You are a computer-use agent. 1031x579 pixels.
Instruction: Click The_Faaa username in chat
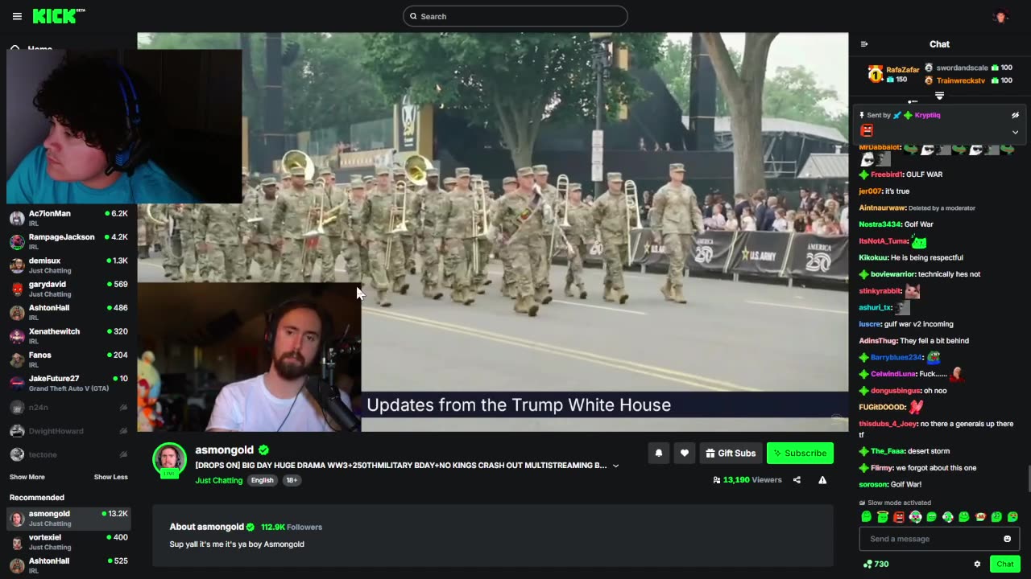click(x=888, y=451)
